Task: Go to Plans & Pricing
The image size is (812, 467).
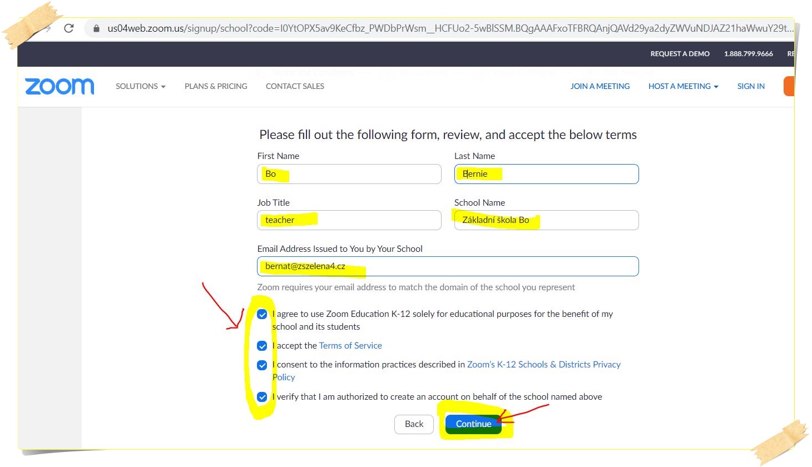Action: pos(216,86)
